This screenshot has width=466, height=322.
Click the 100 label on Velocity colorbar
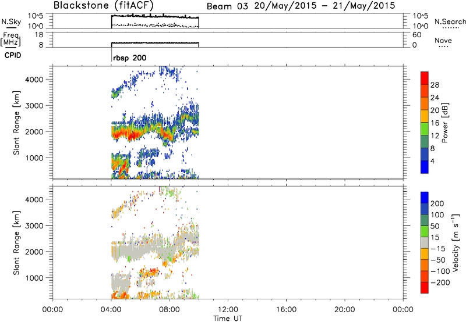pos(437,215)
